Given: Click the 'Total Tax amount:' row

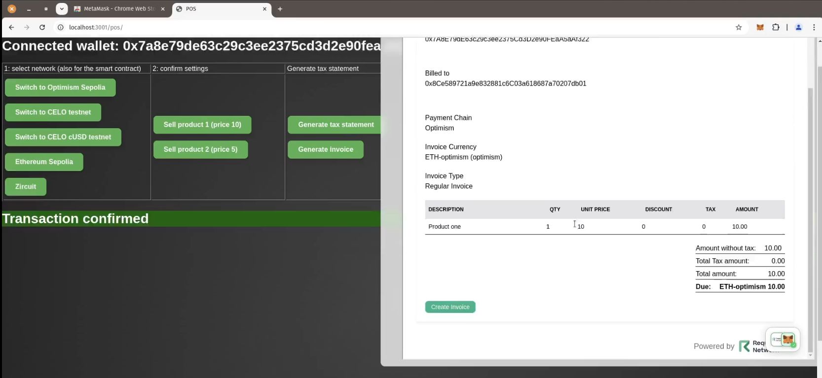Looking at the screenshot, I should 740,261.
